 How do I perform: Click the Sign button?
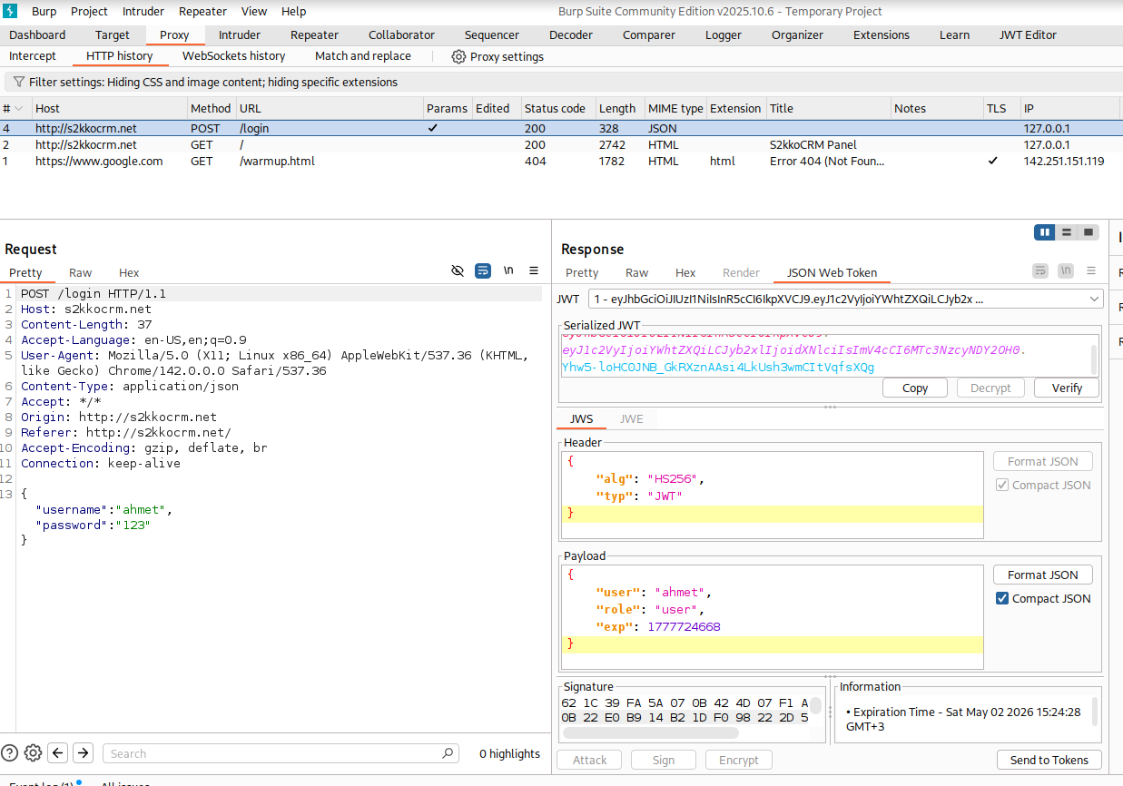coord(664,760)
